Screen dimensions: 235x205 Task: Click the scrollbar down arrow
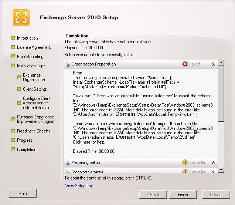pos(221,170)
